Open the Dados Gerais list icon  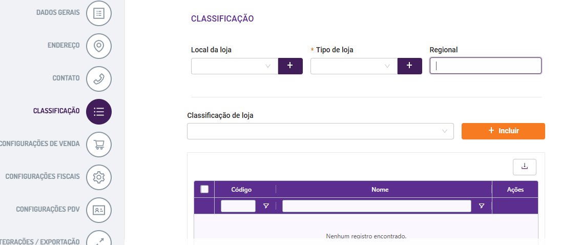tap(98, 13)
